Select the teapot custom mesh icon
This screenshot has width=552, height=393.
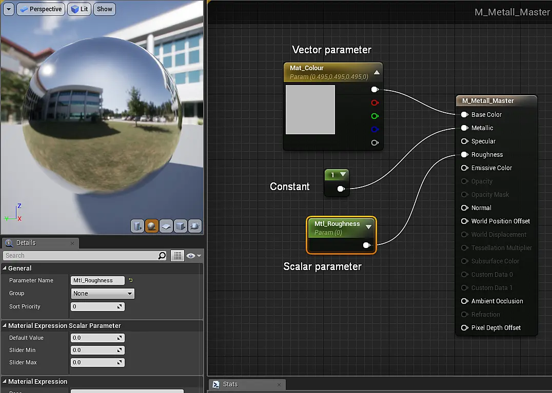tap(195, 226)
